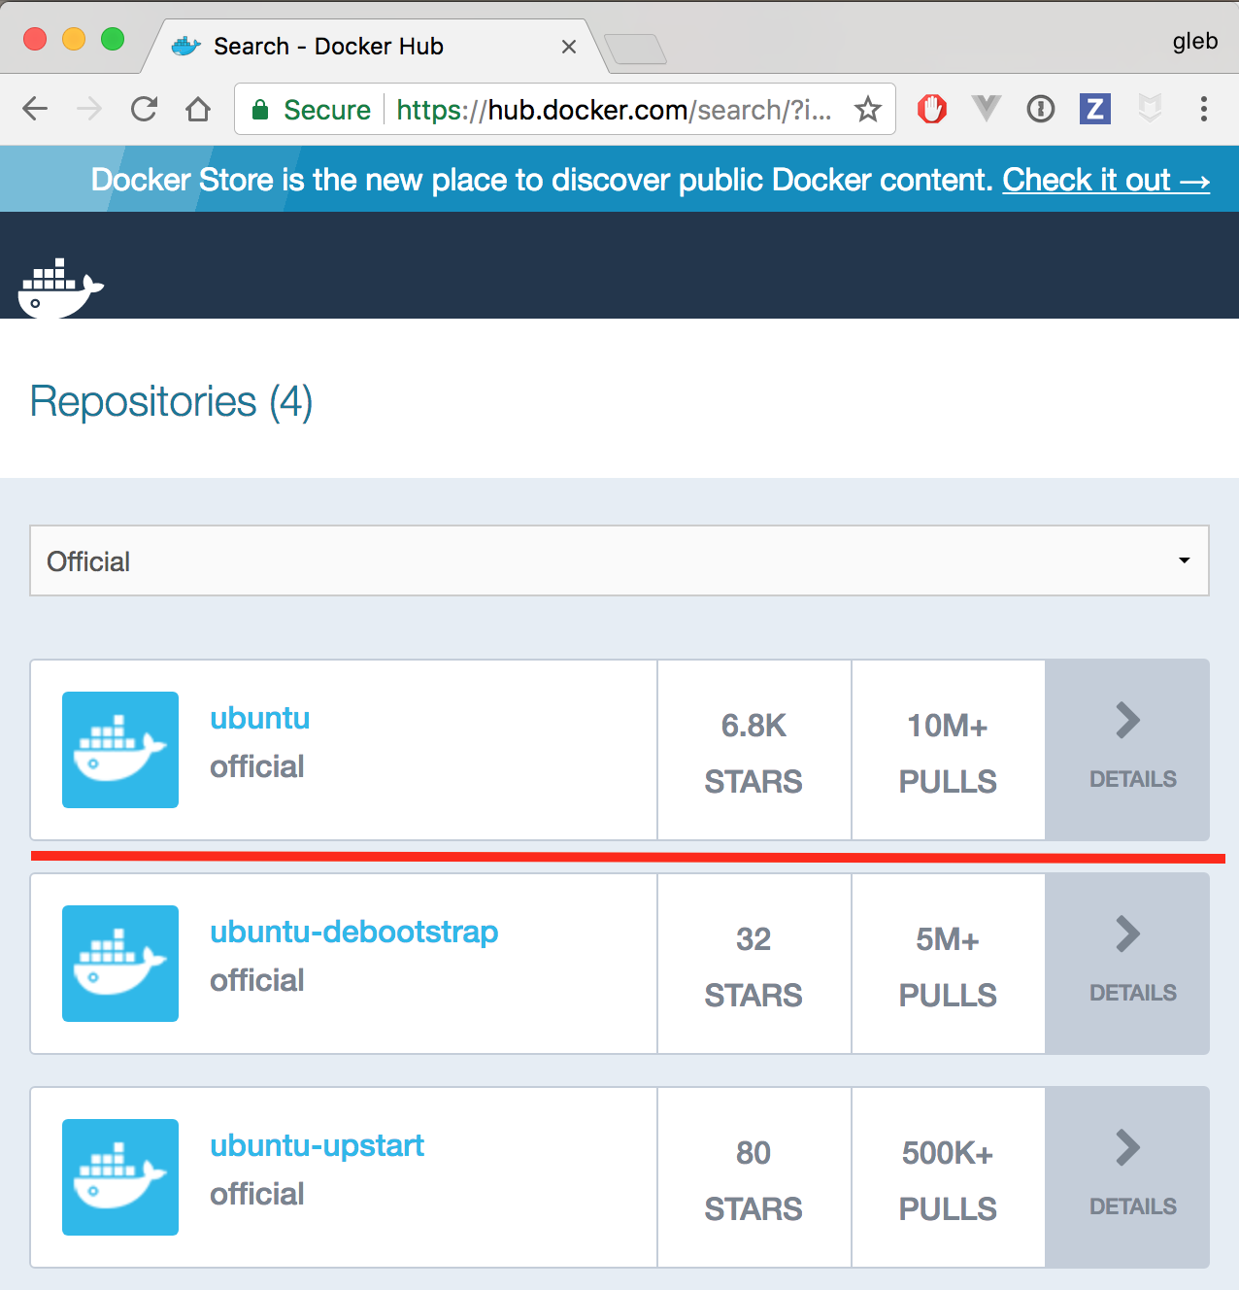Click the ubuntu-upstart whale thumbnail
Screen dimensions: 1239x1290
(120, 1177)
